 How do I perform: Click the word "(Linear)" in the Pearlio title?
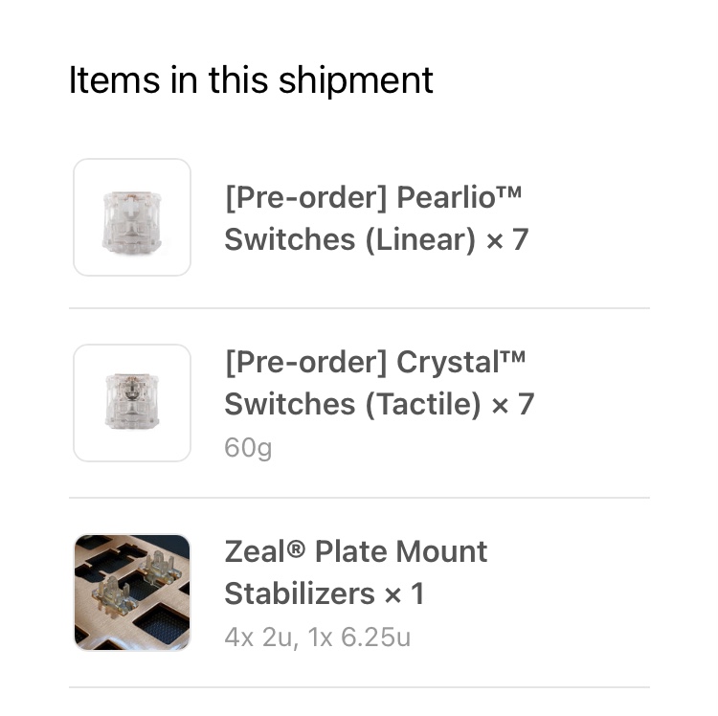tap(418, 239)
